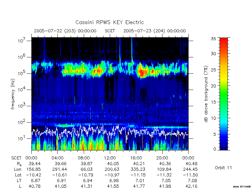Click the Lat value '-10.42'
Image resolution: width=251 pixels, height=188 pixels.
click(33, 175)
